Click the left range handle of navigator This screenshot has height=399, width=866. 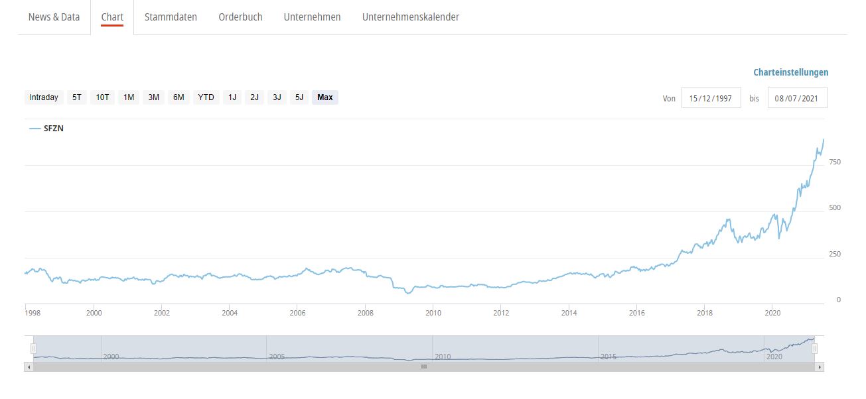click(33, 349)
